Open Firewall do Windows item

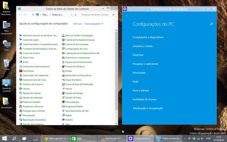tap(75, 66)
